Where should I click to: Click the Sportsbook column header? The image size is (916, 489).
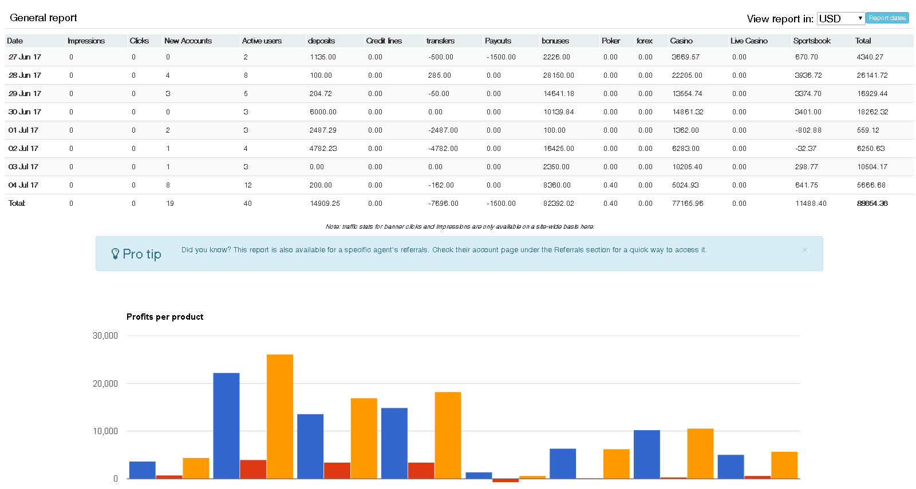pyautogui.click(x=811, y=41)
